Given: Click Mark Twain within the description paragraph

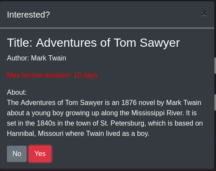Looking at the screenshot, I should coord(184,102).
